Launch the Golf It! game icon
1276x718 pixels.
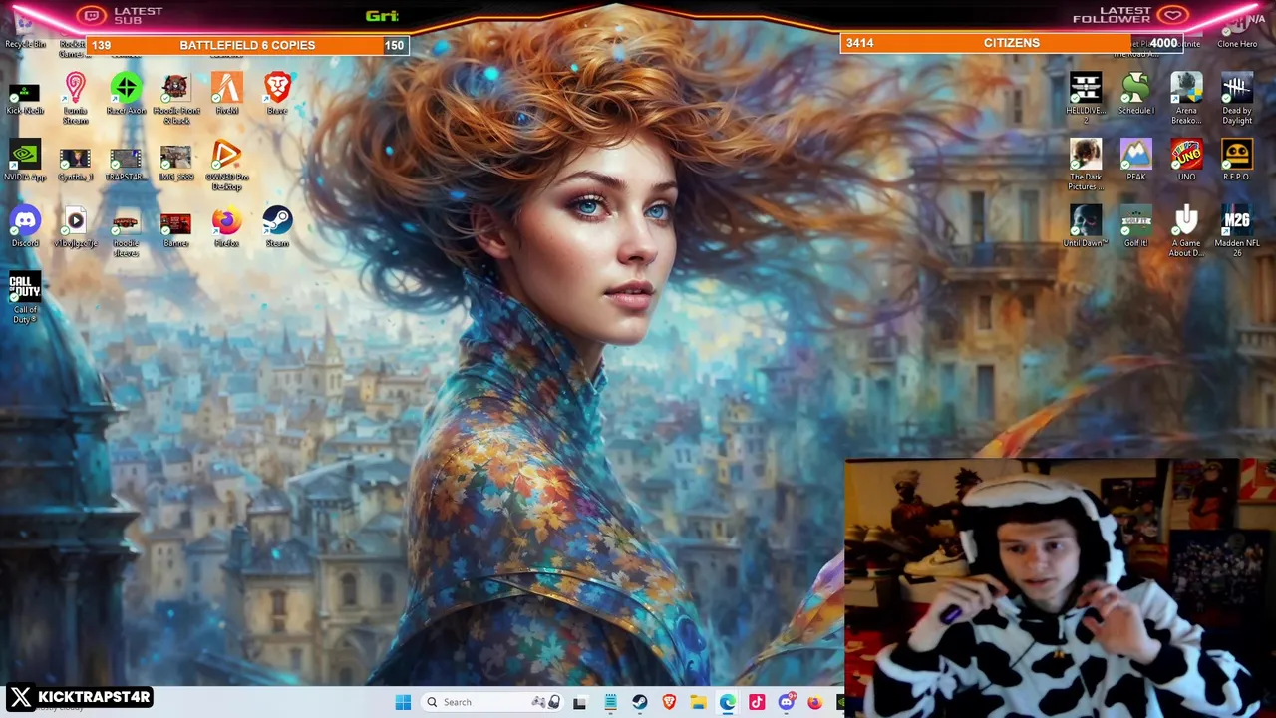click(x=1135, y=228)
